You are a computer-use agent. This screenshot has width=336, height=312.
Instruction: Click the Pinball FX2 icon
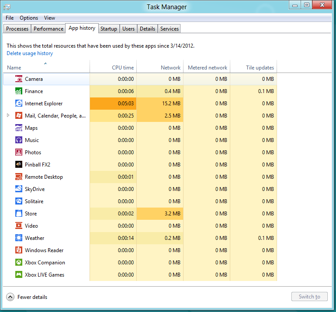19,164
